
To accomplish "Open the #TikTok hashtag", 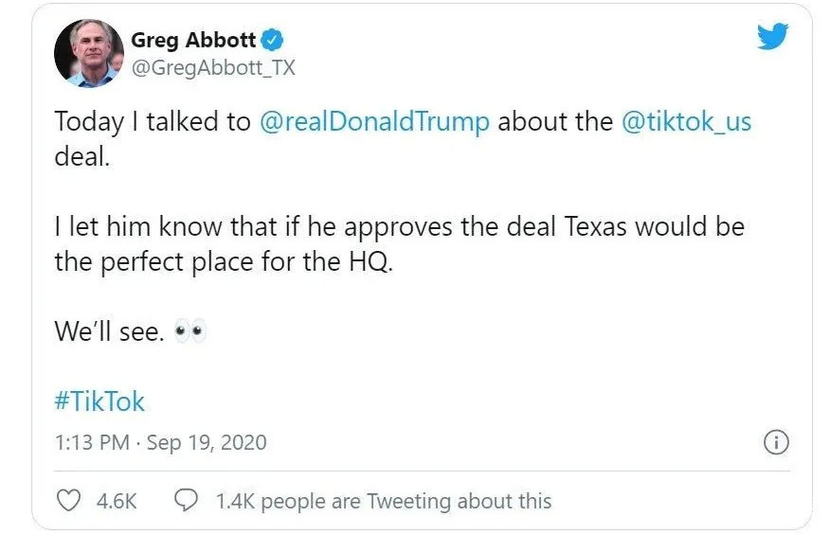I will [x=99, y=400].
